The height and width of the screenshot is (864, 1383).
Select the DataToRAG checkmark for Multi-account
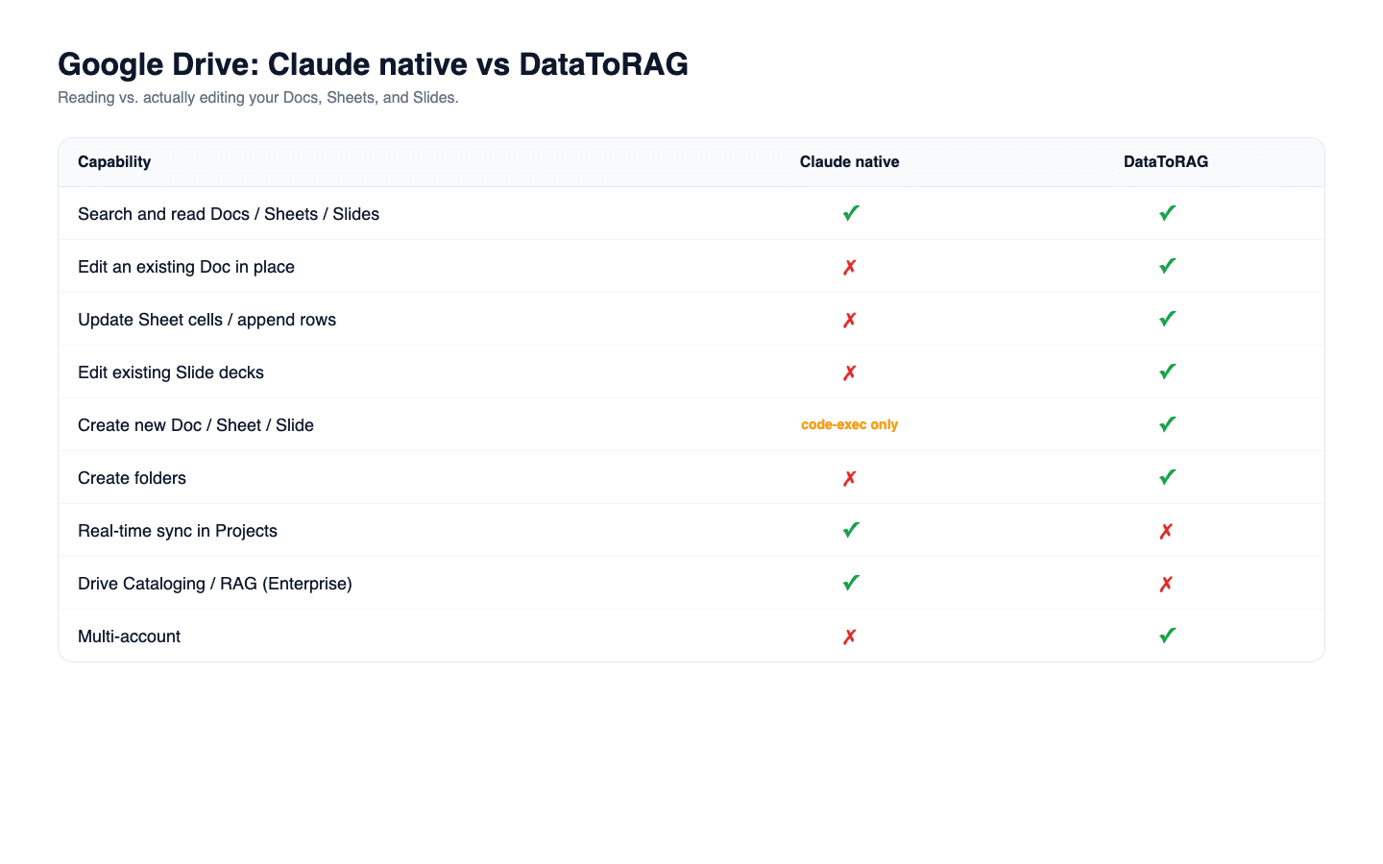tap(1167, 636)
